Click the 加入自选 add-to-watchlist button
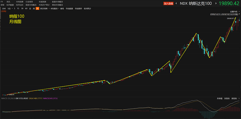The height and width of the screenshot is (119, 241). point(168,3)
